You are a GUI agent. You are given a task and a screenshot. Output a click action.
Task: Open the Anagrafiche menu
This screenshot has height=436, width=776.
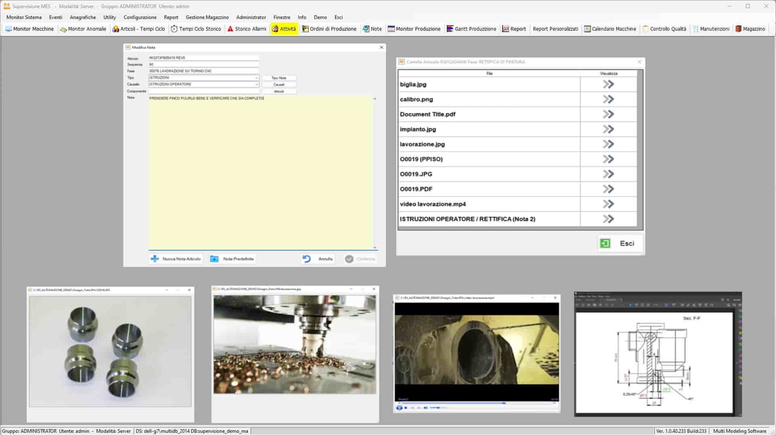83,17
